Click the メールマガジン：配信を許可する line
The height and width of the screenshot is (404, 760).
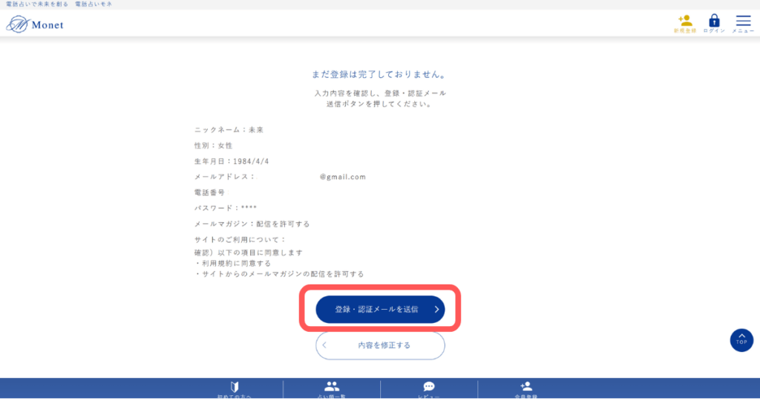(252, 224)
